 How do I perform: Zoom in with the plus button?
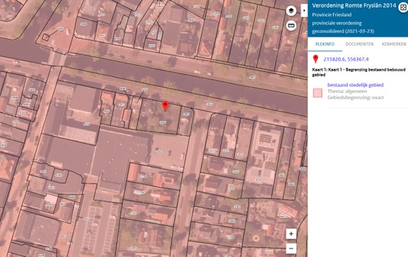tap(291, 234)
